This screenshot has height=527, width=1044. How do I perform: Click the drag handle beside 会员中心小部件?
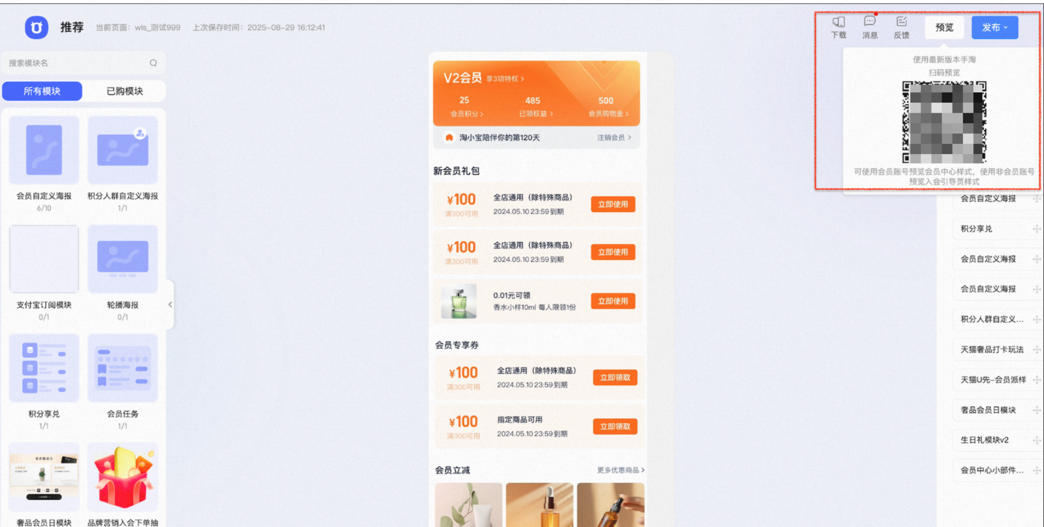1036,470
